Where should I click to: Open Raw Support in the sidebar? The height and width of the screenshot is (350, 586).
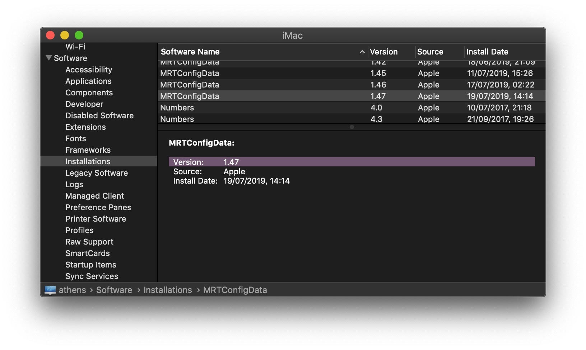click(x=89, y=242)
